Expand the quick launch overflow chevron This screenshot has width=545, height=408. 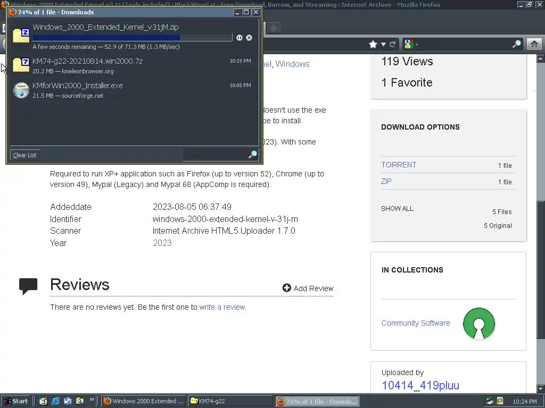click(x=92, y=399)
